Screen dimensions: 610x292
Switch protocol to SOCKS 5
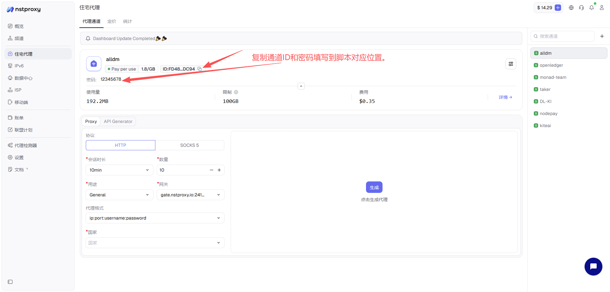189,145
